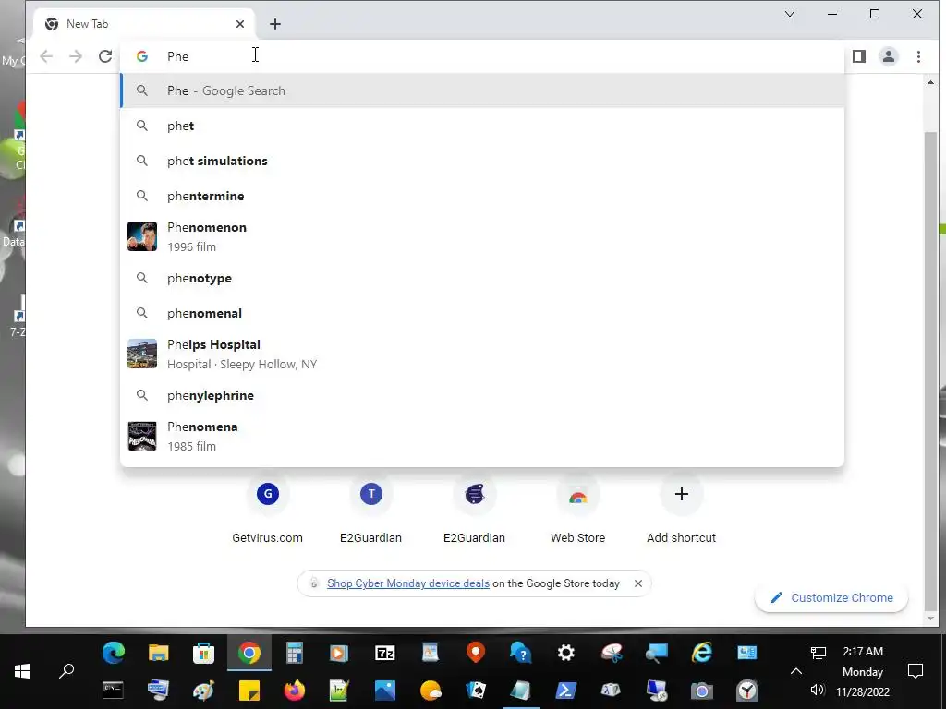Open Photos from the taskbar
Screen dimensions: 946x709
tap(385, 691)
